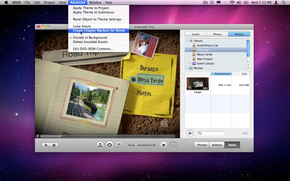Switch to the Audio tab
Image resolution: width=290 pixels, height=181 pixels.
point(195,34)
